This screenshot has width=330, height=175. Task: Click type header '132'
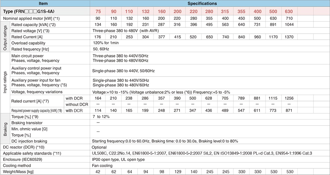145,12
